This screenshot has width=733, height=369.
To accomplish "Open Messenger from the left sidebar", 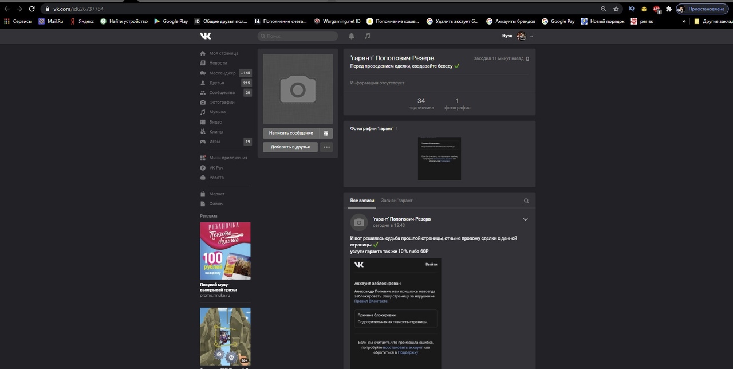I will click(222, 73).
